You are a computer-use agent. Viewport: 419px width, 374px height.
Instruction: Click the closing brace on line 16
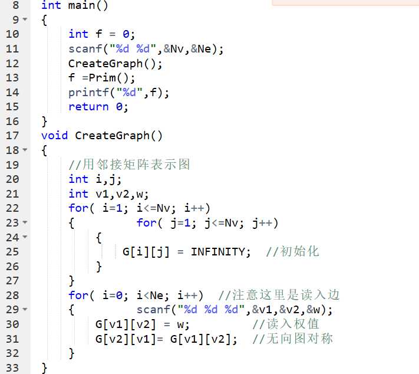(44, 121)
